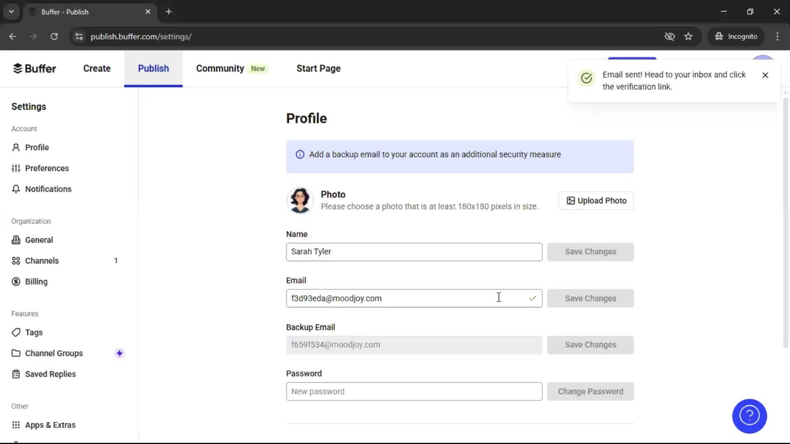Click the Notifications bell icon

click(x=16, y=189)
